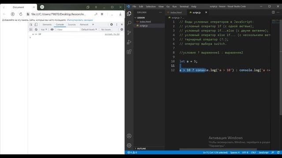The height and width of the screenshot is (158, 282).
Task: Bookmark the current page in browser
Action: (102, 14)
